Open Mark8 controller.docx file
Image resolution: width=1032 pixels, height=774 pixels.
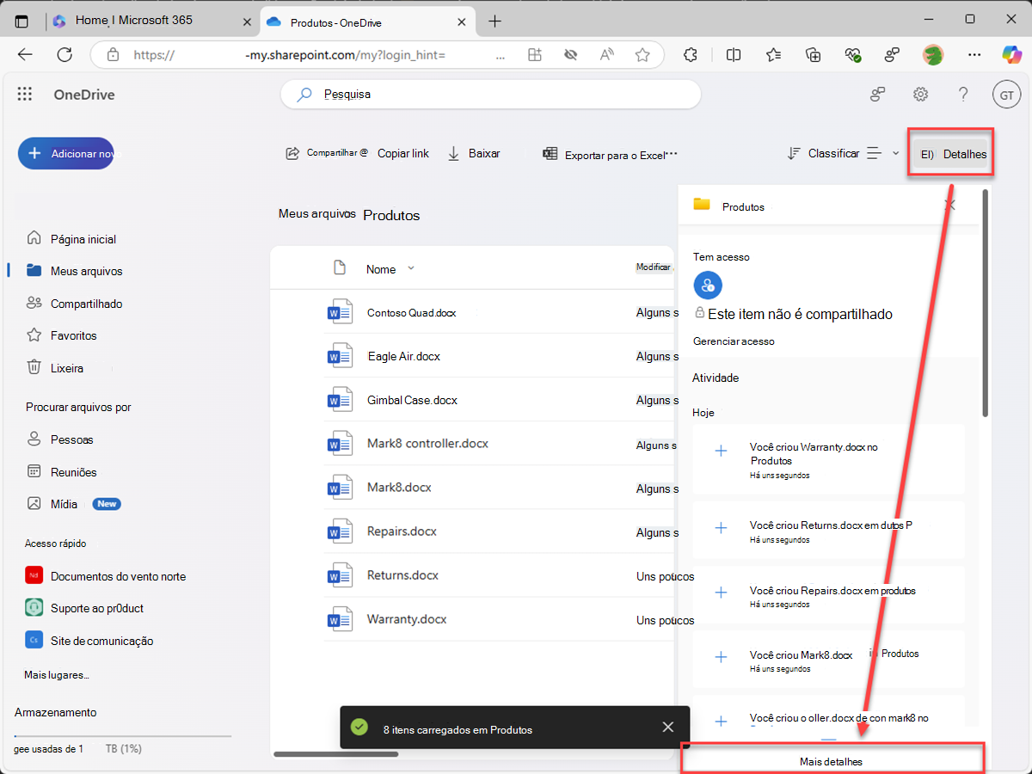coord(427,444)
